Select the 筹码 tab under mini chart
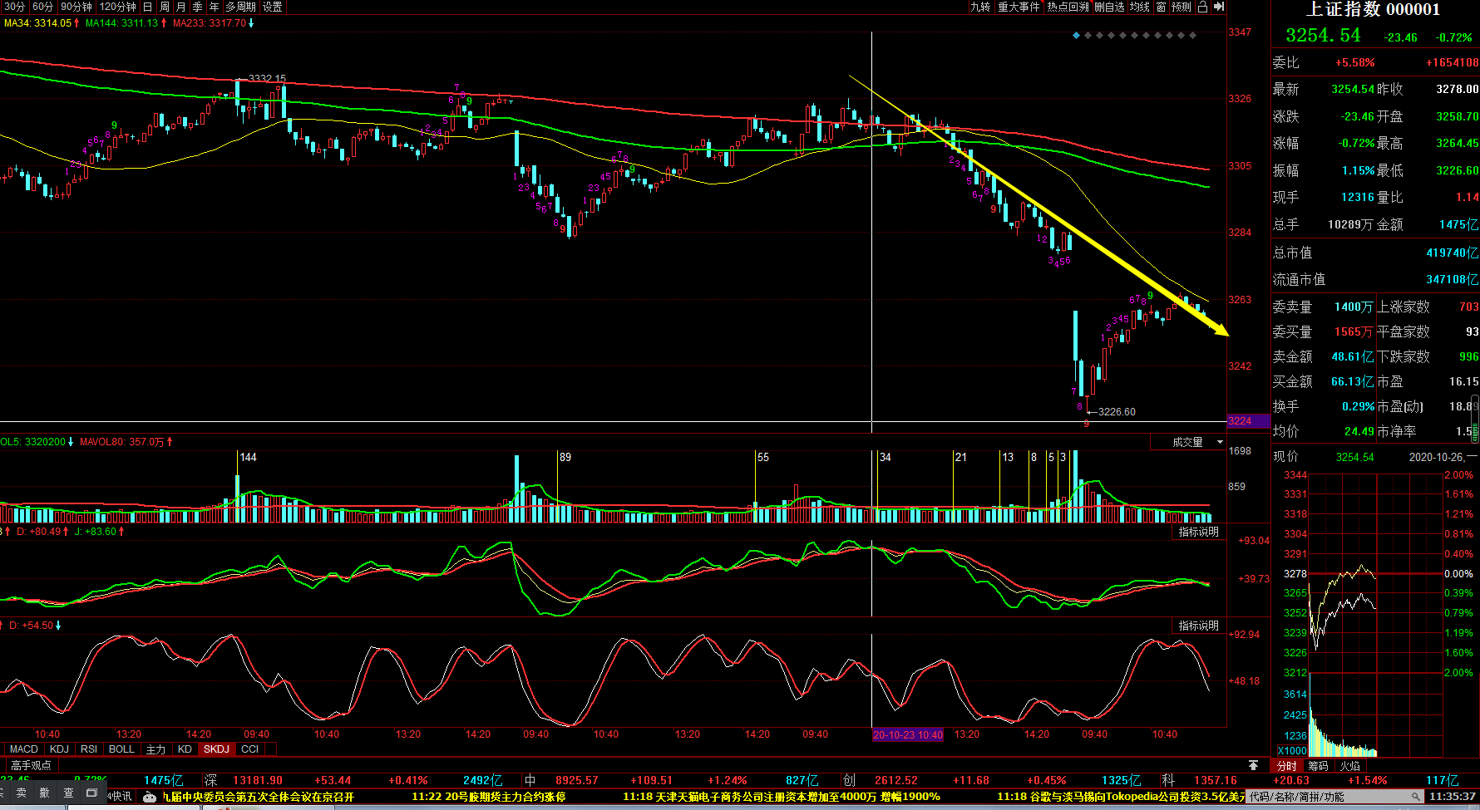Screen dimensions: 1480x810 1318,766
